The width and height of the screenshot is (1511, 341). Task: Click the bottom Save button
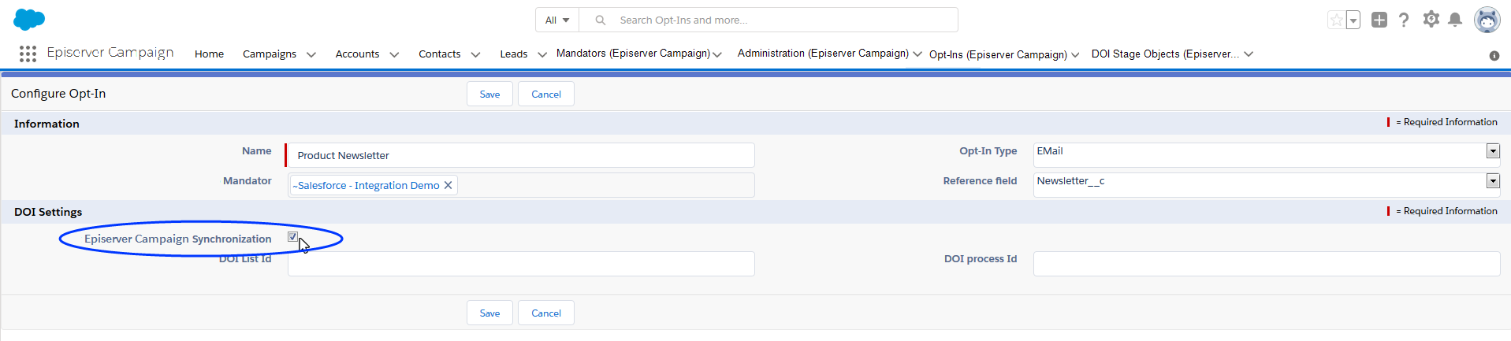click(x=489, y=313)
